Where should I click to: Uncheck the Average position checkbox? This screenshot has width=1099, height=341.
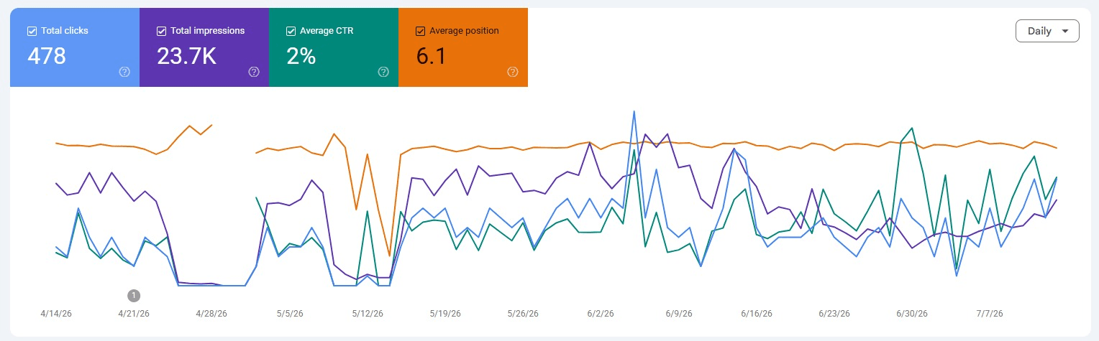(420, 31)
